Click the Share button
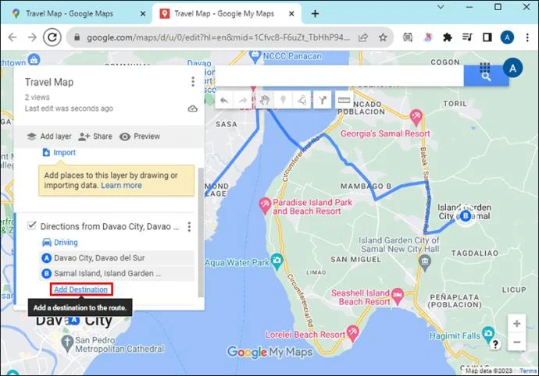This screenshot has width=539, height=376. coord(95,137)
